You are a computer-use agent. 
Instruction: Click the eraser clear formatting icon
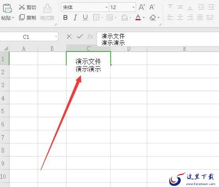coord(153,17)
